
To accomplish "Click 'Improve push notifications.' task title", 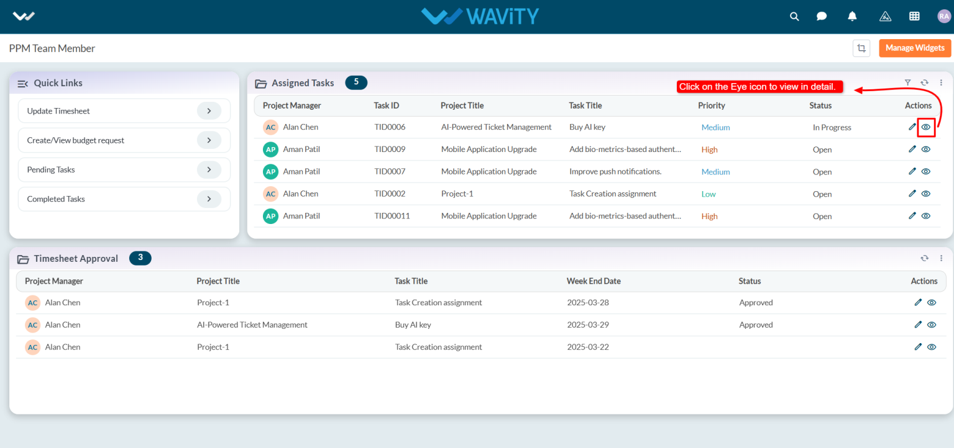I will [x=615, y=171].
